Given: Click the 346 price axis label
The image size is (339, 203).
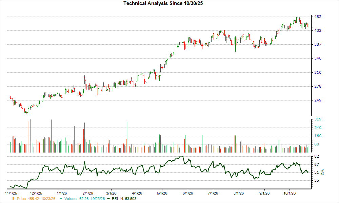Looking at the screenshot, I should click(x=318, y=58).
